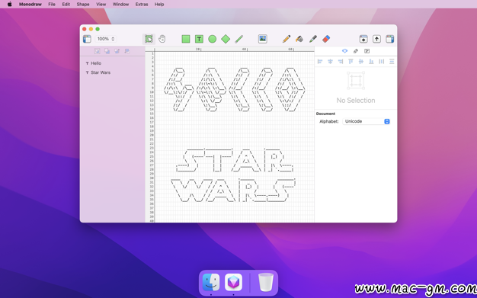Switch to the third inspector tab
Viewport: 477px width, 298px height.
click(x=367, y=51)
